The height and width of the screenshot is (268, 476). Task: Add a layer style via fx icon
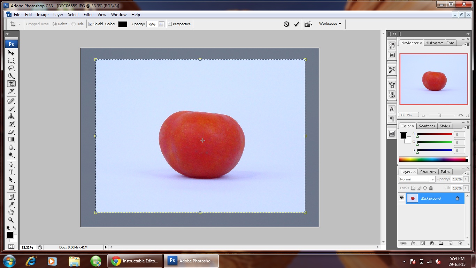click(413, 243)
